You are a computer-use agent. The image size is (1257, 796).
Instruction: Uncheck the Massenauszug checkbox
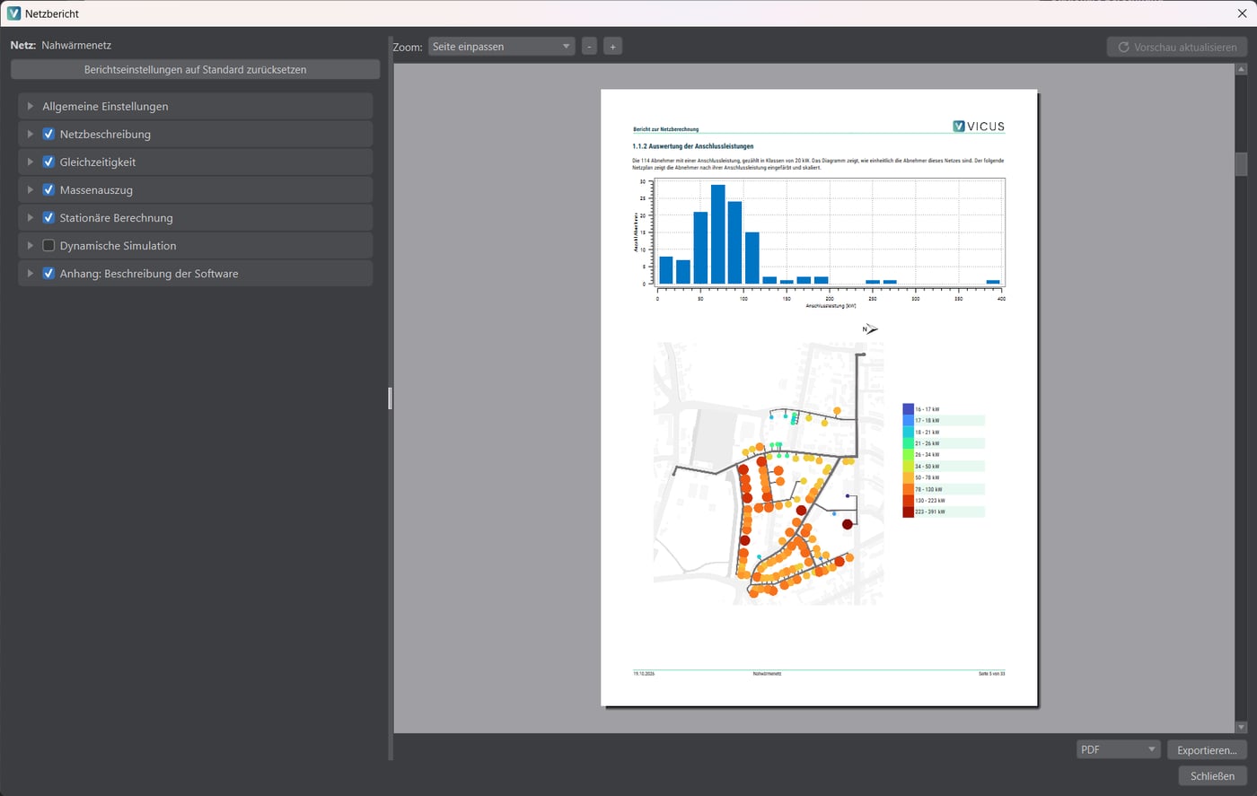(48, 189)
